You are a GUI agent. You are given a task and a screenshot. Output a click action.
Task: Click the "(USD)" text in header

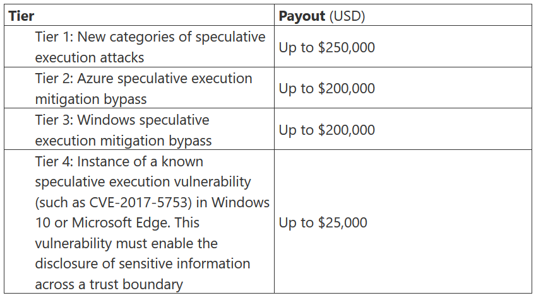click(x=347, y=16)
